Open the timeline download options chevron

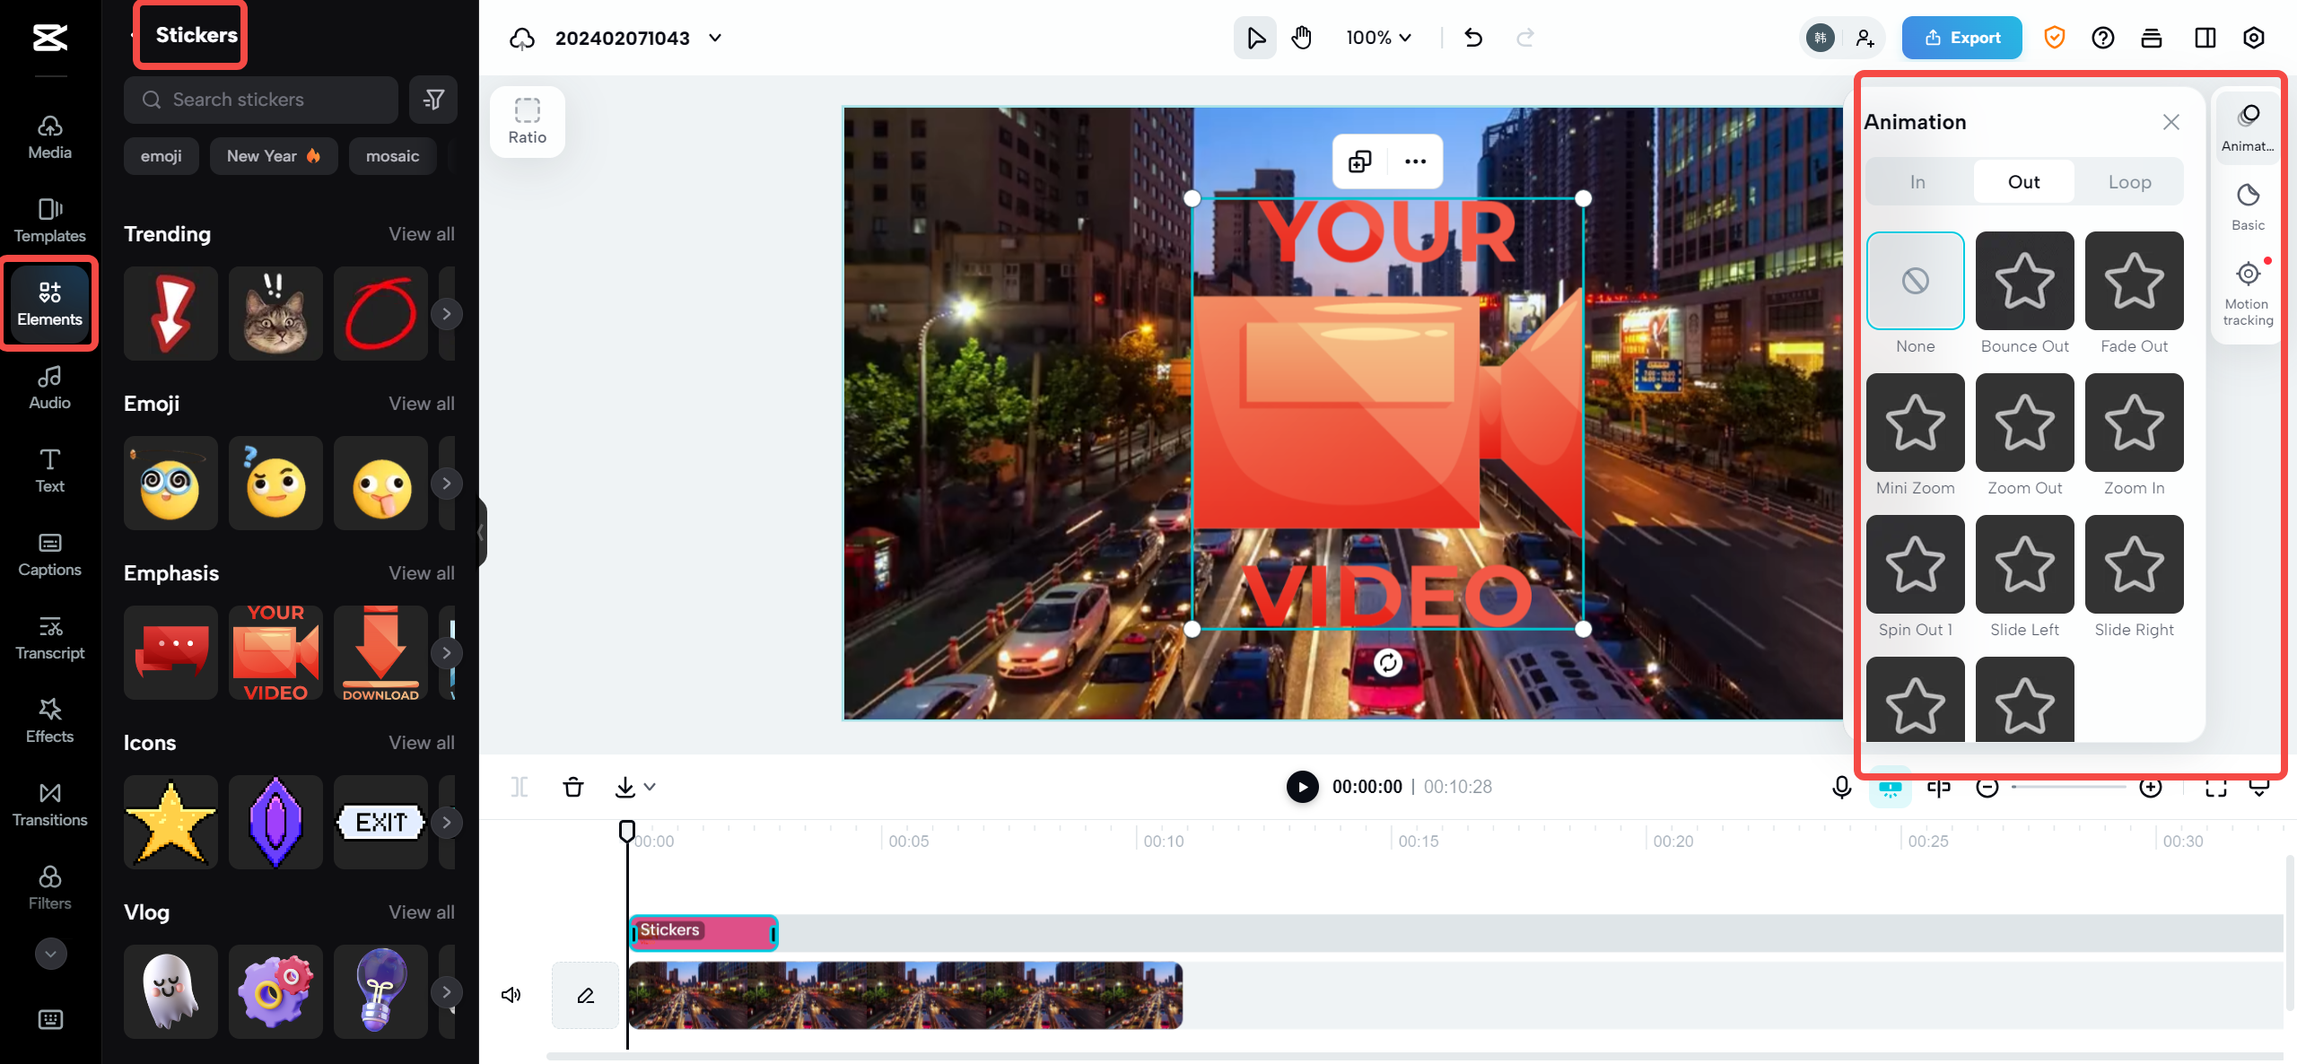[x=649, y=787]
